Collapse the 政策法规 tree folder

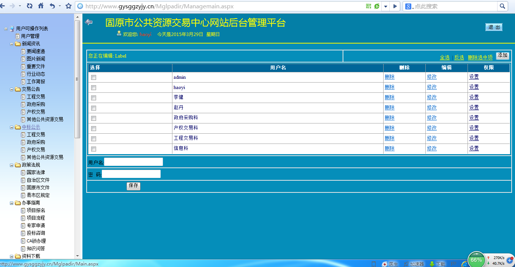[12, 165]
